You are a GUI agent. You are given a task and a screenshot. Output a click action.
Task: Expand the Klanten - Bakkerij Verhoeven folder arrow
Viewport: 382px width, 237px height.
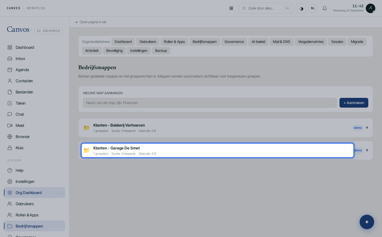pyautogui.click(x=367, y=128)
